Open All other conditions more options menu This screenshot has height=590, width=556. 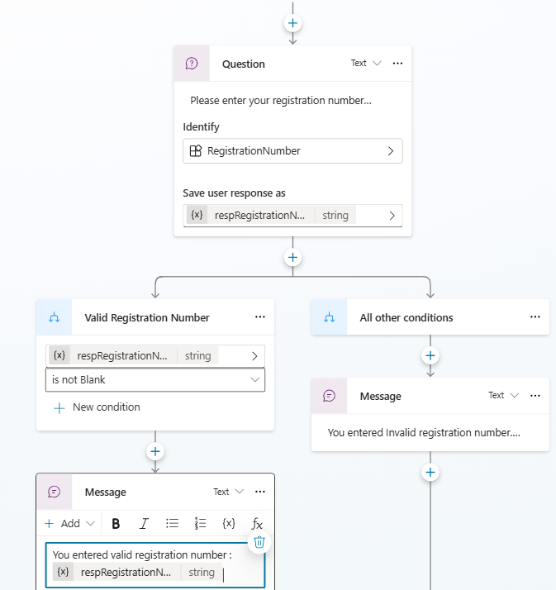click(x=535, y=317)
